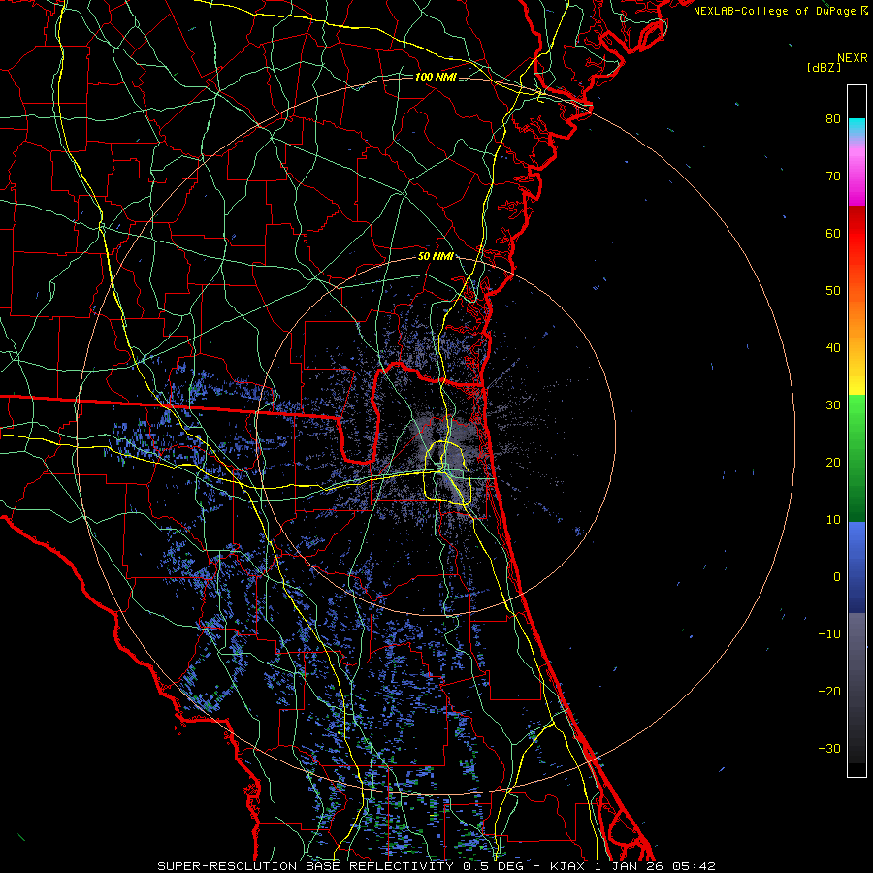The width and height of the screenshot is (873, 873).
Task: Click the 50 NMI range ring label
Action: pos(436,257)
